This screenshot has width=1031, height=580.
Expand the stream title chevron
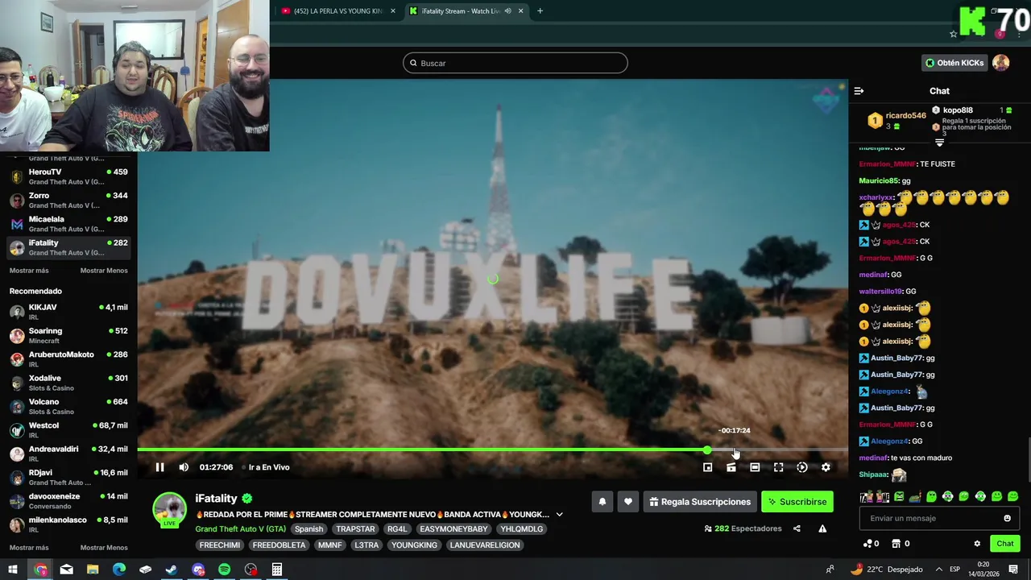(559, 515)
